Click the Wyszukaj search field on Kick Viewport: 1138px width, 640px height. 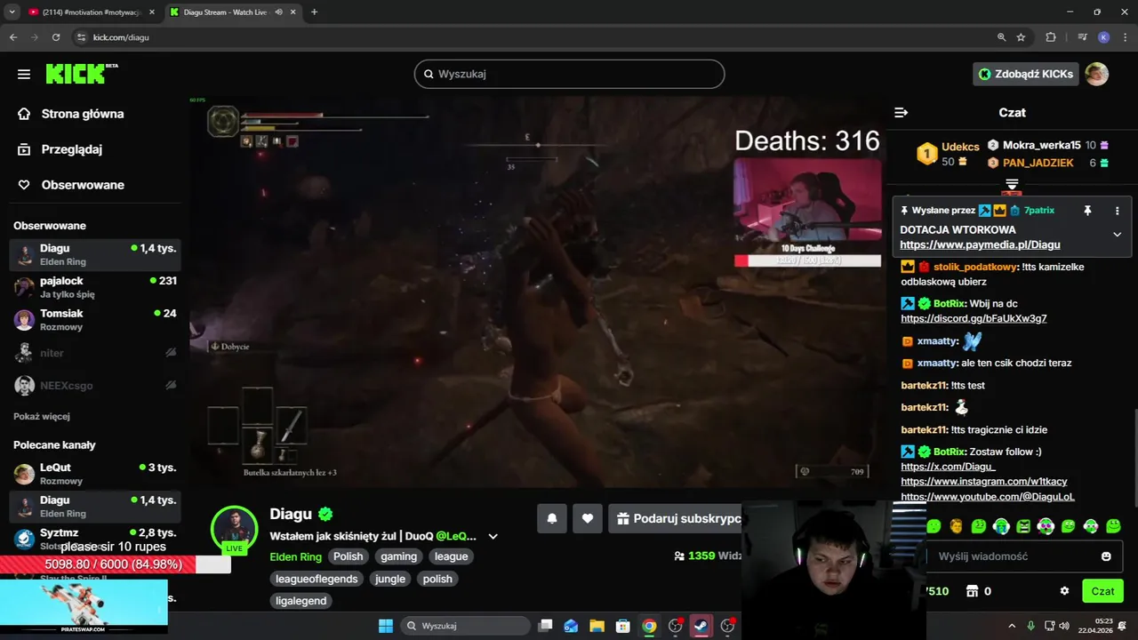pos(569,74)
